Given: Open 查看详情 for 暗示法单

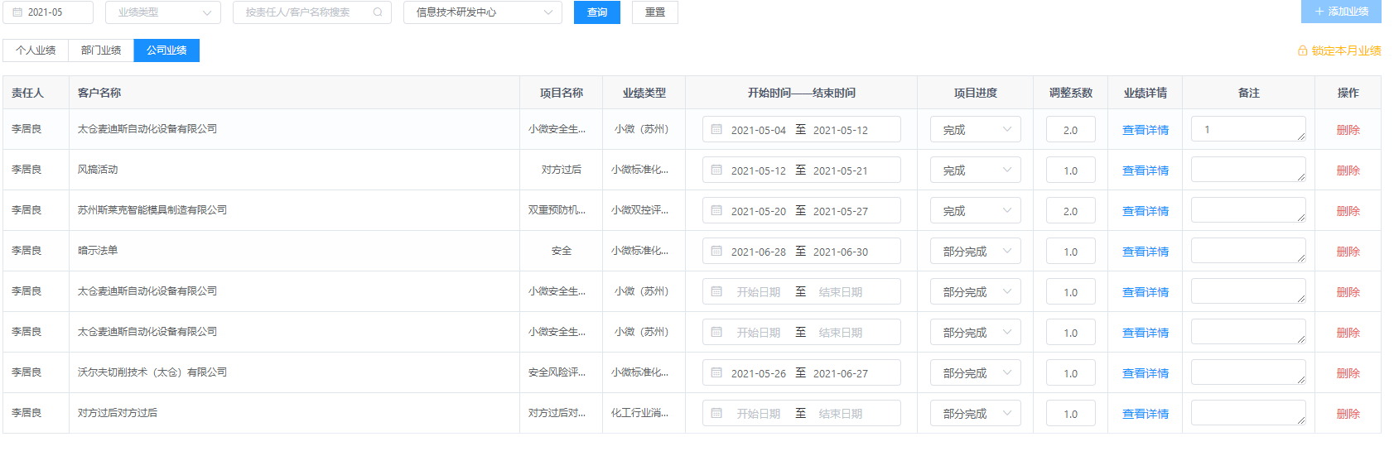Looking at the screenshot, I should point(1146,252).
